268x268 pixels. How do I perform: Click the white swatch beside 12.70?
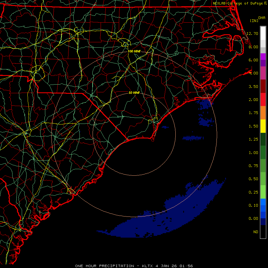pos(263,33)
